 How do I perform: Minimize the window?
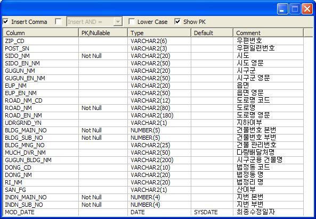pyautogui.click(x=282, y=9)
